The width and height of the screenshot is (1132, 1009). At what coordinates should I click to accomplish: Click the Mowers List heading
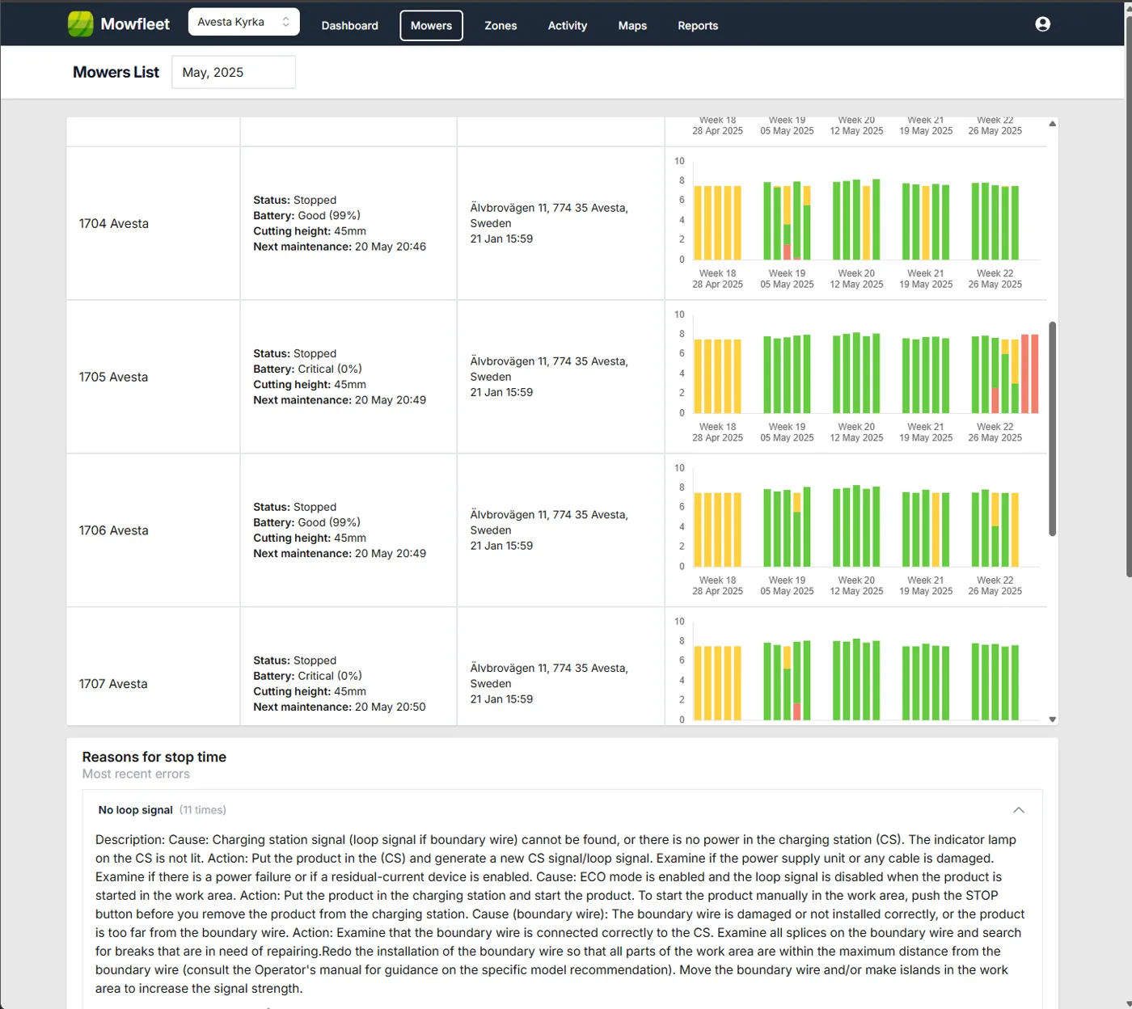pyautogui.click(x=116, y=72)
